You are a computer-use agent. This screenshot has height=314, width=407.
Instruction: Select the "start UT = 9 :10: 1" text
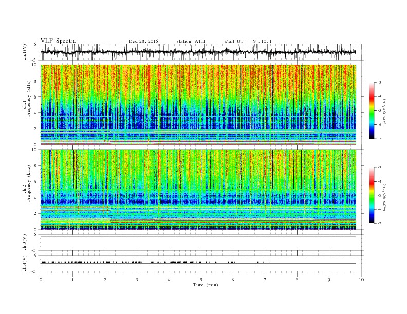click(x=248, y=41)
